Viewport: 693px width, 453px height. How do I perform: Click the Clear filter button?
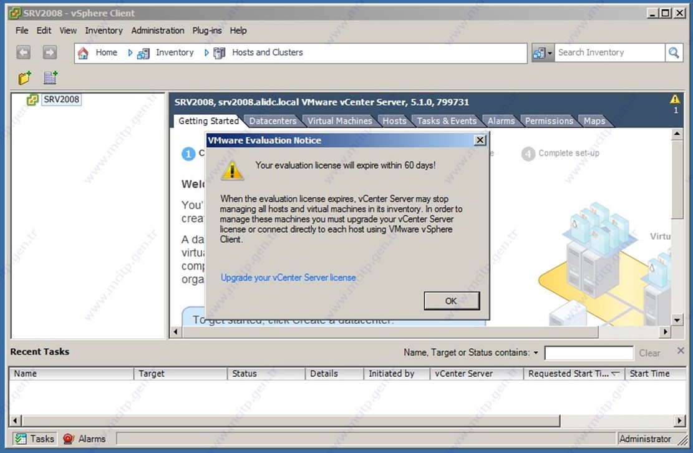tap(649, 353)
